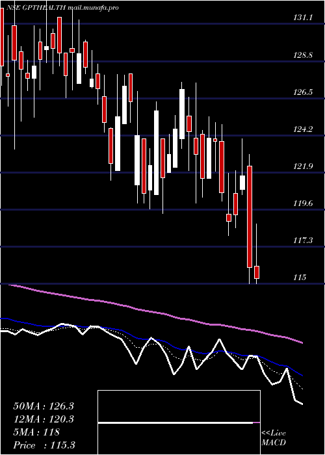Click the 117.3 price axis label
Viewport: 325px width, 455px height.
[303, 240]
